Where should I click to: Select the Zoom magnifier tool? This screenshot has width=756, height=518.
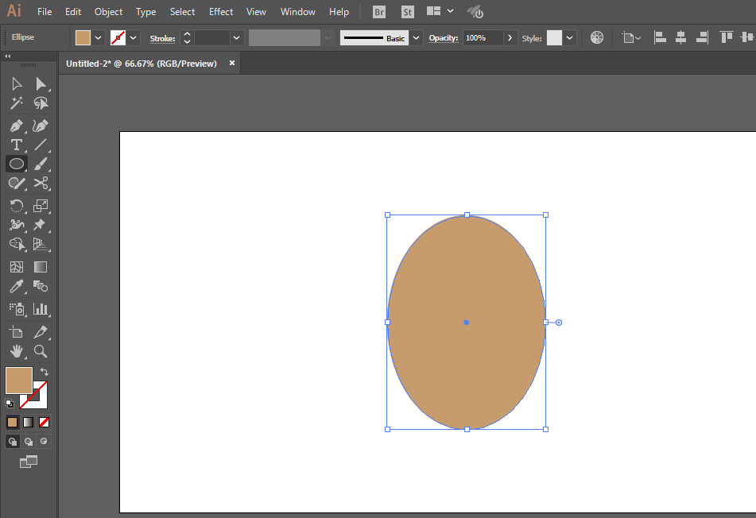[x=41, y=350]
